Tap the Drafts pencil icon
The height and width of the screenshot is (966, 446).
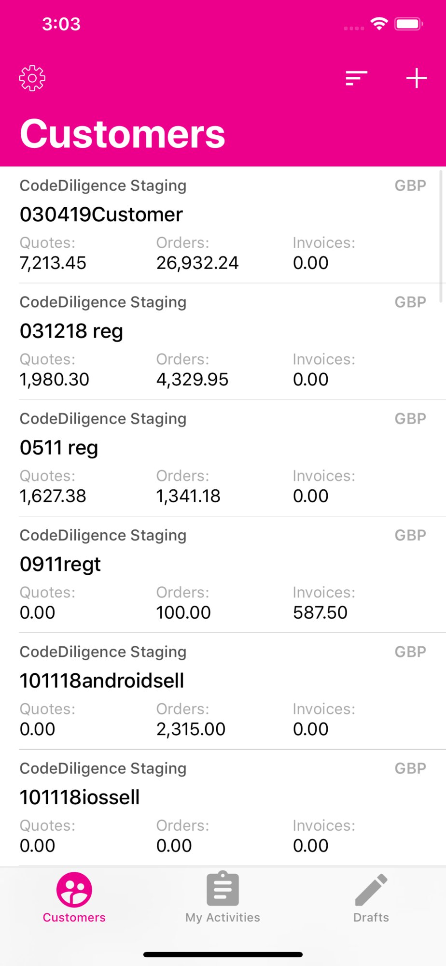point(371,889)
